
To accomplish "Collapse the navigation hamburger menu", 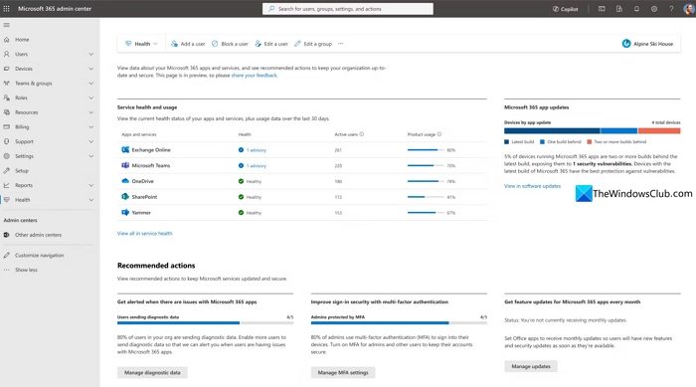I will point(6,25).
